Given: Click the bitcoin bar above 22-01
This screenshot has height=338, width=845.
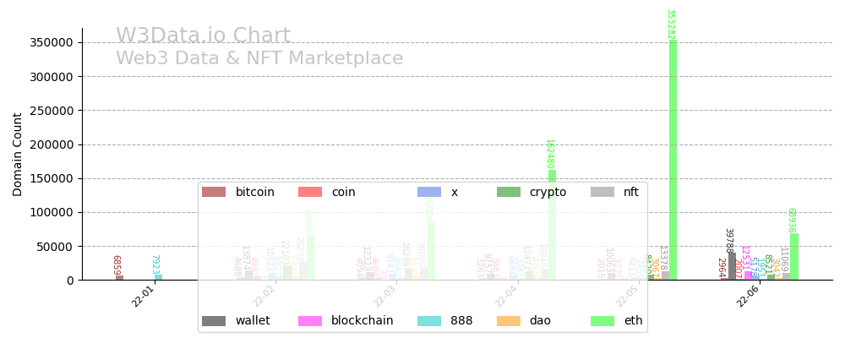Looking at the screenshot, I should coord(119,277).
